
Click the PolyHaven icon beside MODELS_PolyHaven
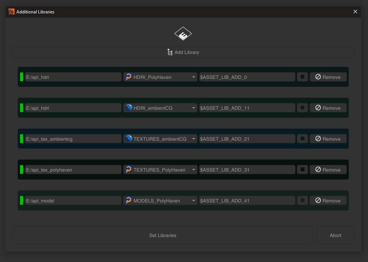click(x=128, y=201)
